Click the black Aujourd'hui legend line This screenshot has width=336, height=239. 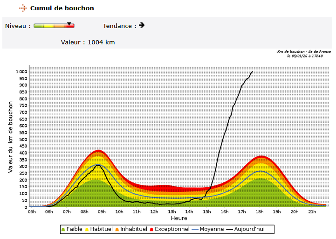pyautogui.click(x=230, y=229)
